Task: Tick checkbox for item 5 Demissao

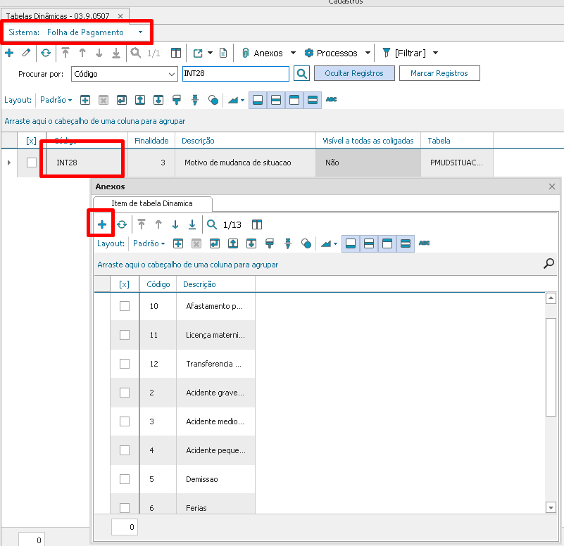Action: tap(125, 479)
